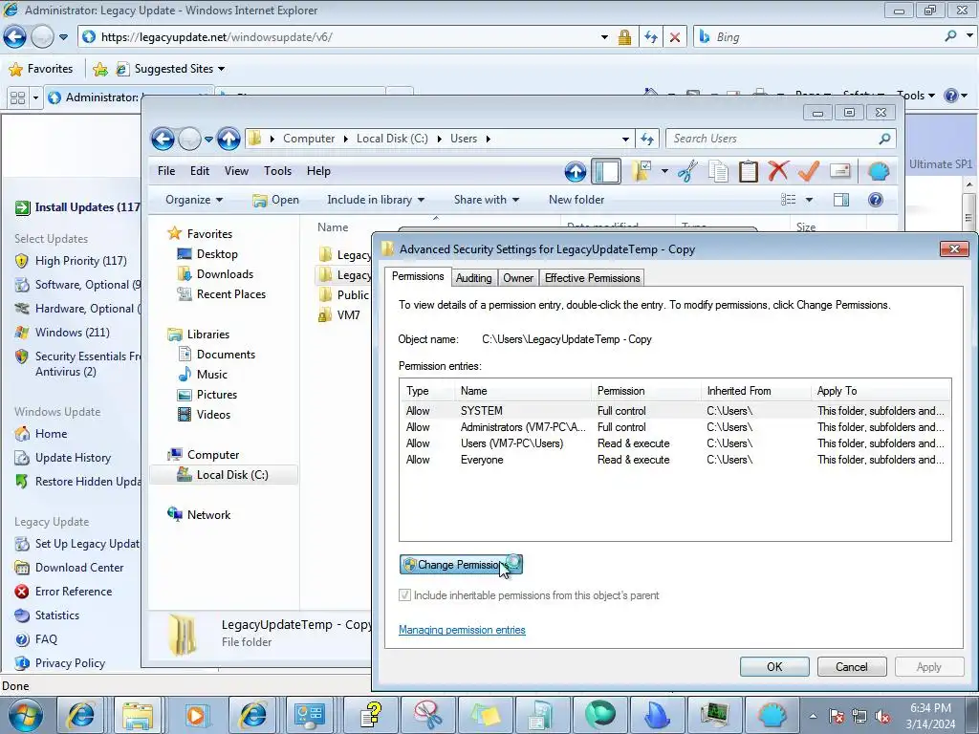This screenshot has height=734, width=979.
Task: Open the Explorer recent pages dropdown arrow
Action: 208,139
